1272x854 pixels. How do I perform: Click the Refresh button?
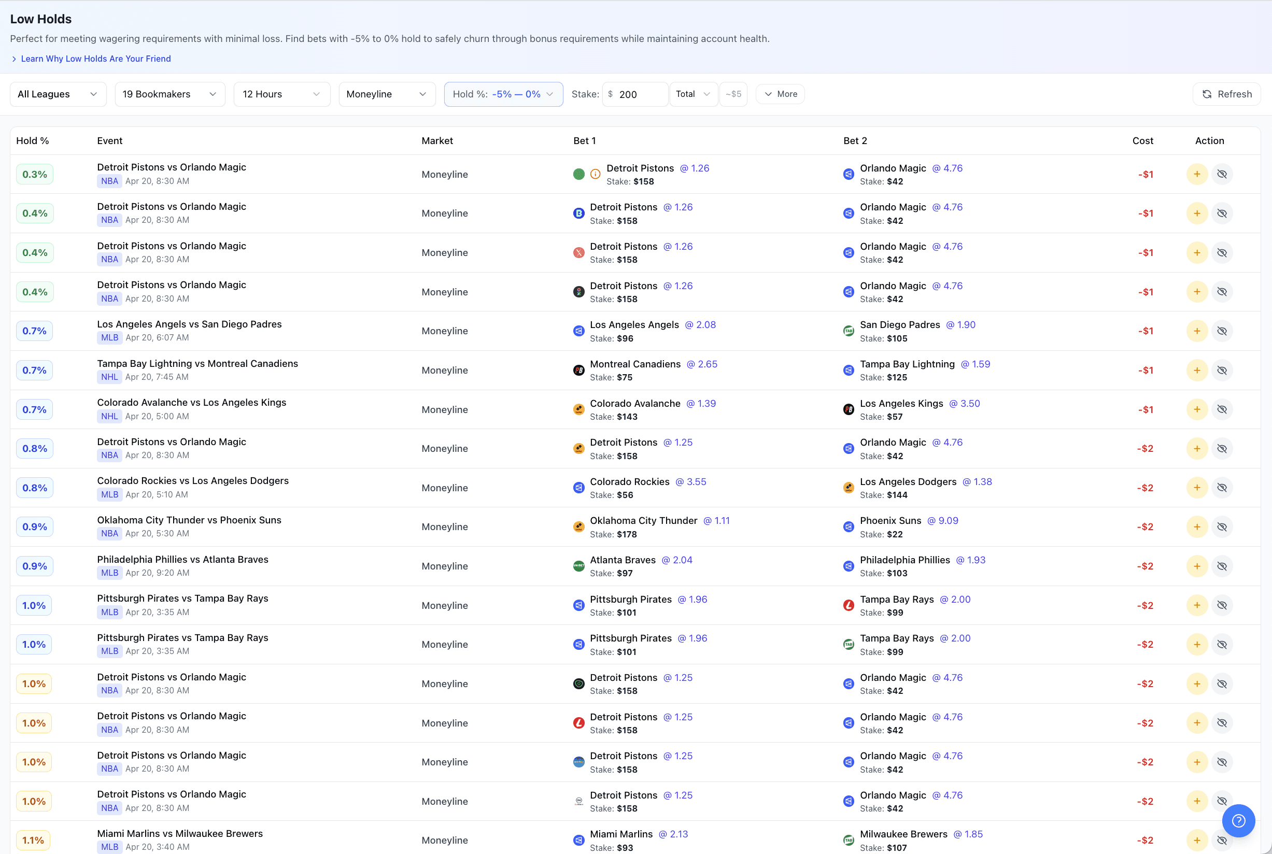click(x=1226, y=94)
